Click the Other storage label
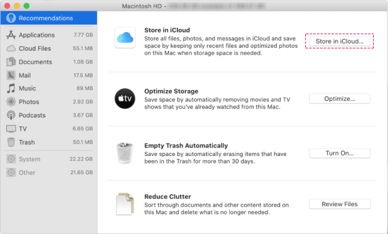388x234 pixels. 27,173
